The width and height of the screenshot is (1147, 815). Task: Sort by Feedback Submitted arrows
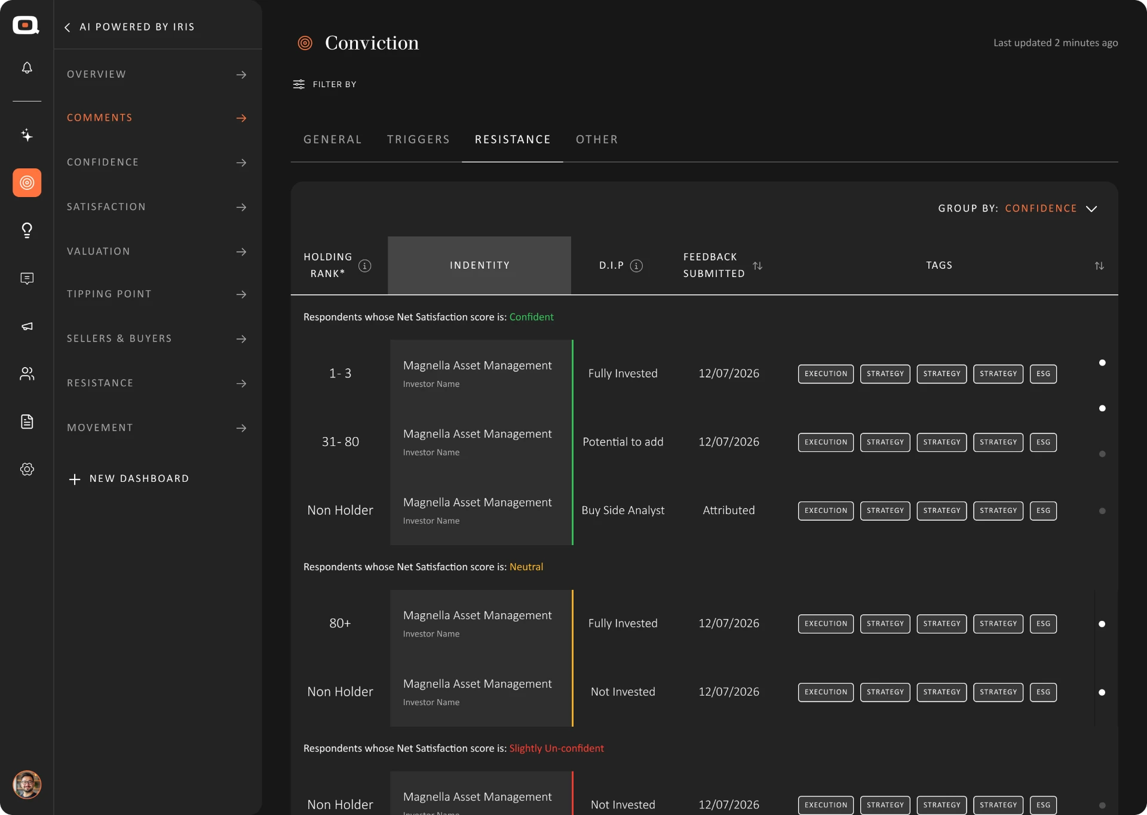757,266
